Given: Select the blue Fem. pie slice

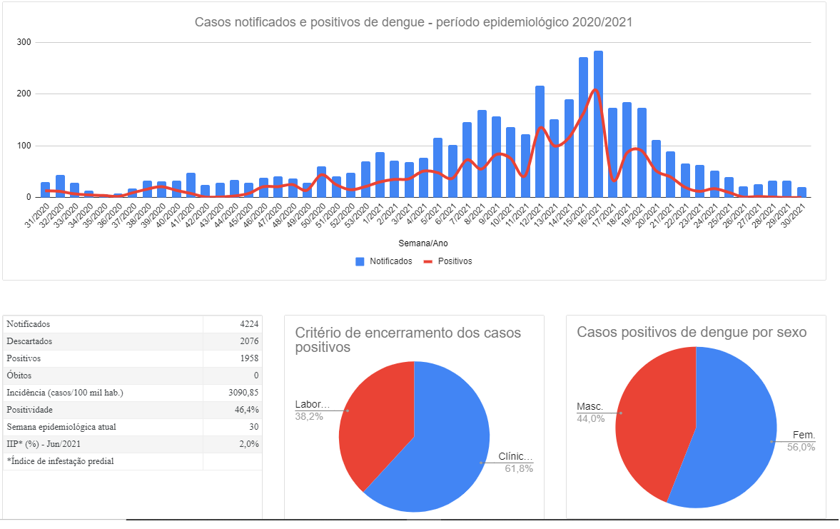Looking at the screenshot, I should (x=728, y=435).
